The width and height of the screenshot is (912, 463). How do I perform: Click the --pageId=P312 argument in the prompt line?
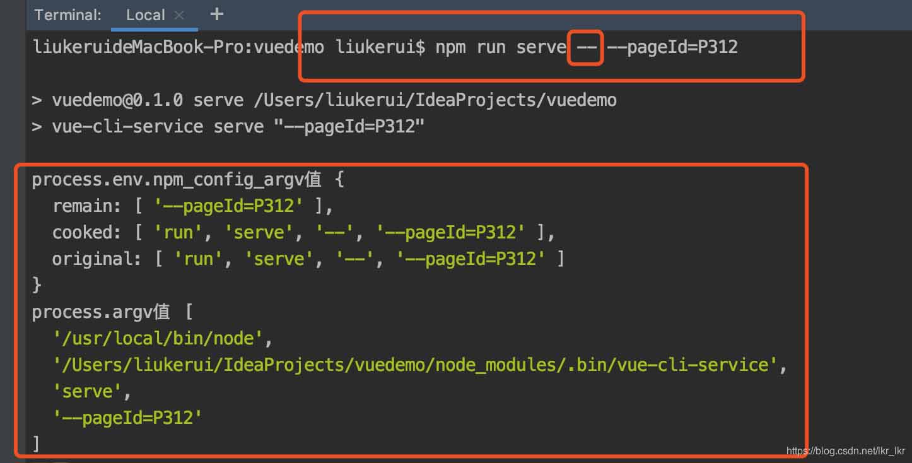(672, 47)
